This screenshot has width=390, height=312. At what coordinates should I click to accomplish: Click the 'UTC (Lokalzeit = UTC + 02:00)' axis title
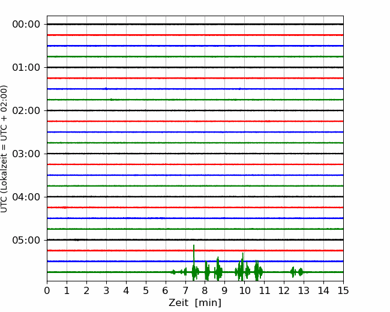click(x=4, y=149)
